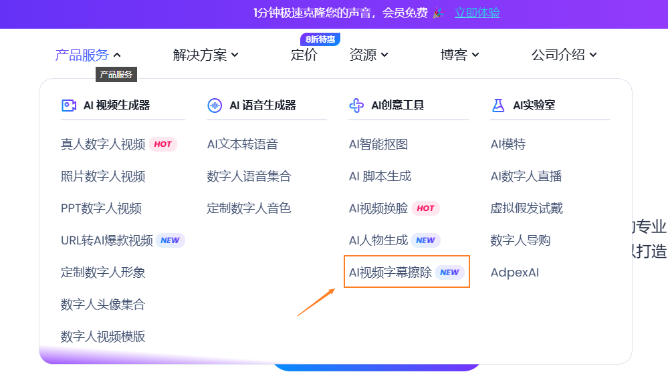Open AI数字人直播 in AI lab
This screenshot has width=668, height=372.
(526, 176)
